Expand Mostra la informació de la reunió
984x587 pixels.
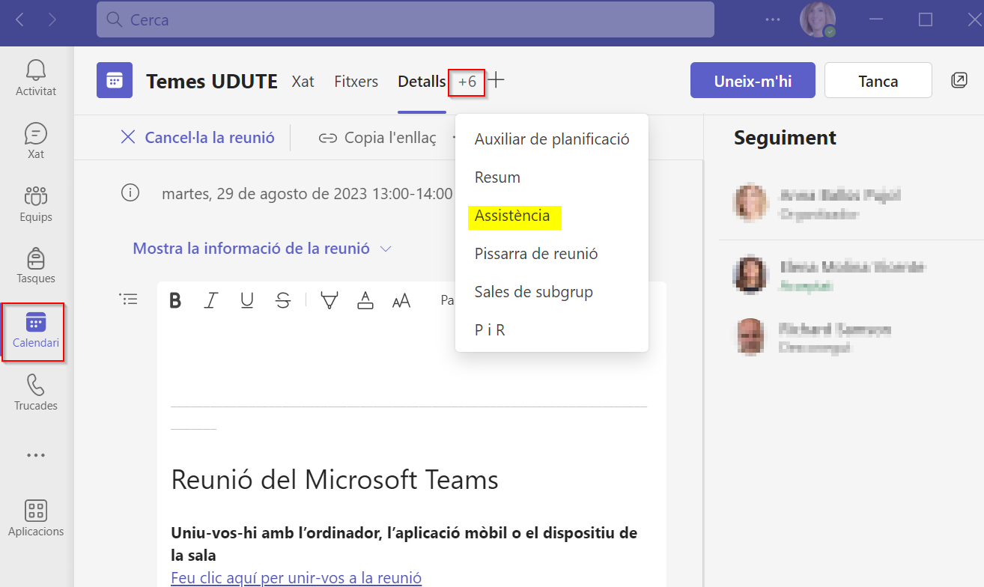click(262, 249)
